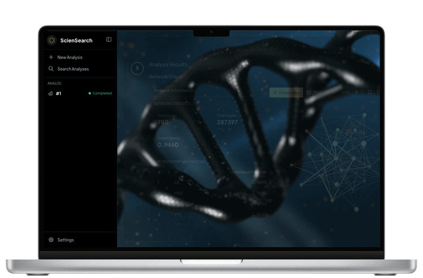The height and width of the screenshot is (278, 423).
Task: Select the YY1 transcription factor row
Action: pyautogui.click(x=213, y=215)
